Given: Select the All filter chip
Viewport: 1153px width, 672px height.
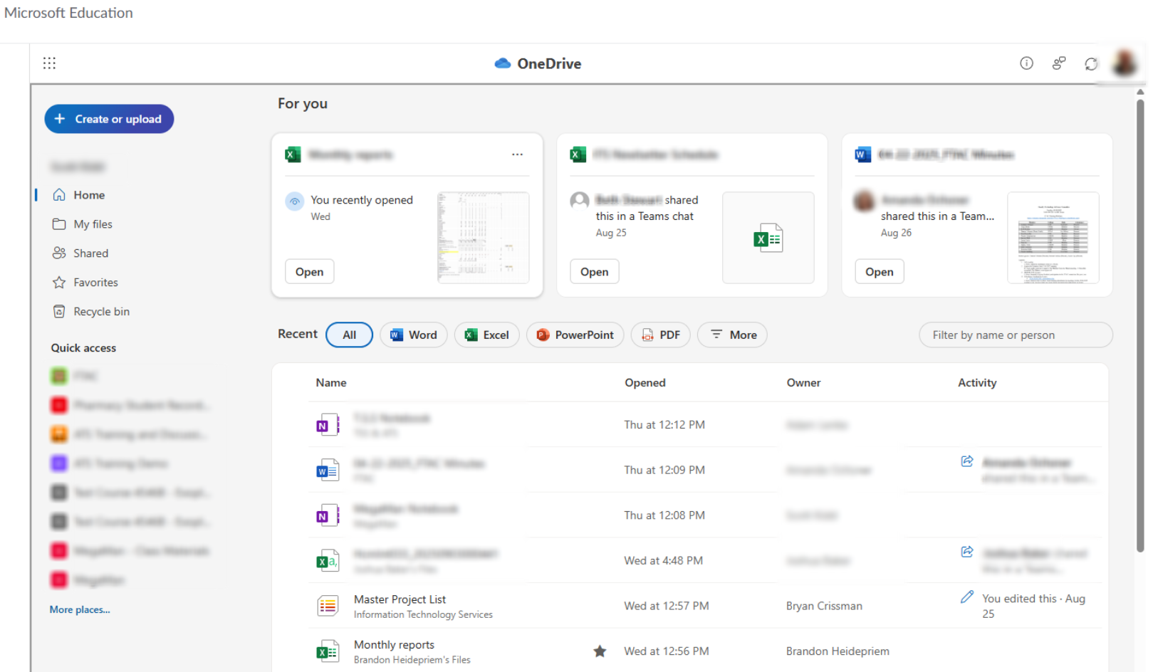Looking at the screenshot, I should pyautogui.click(x=349, y=335).
